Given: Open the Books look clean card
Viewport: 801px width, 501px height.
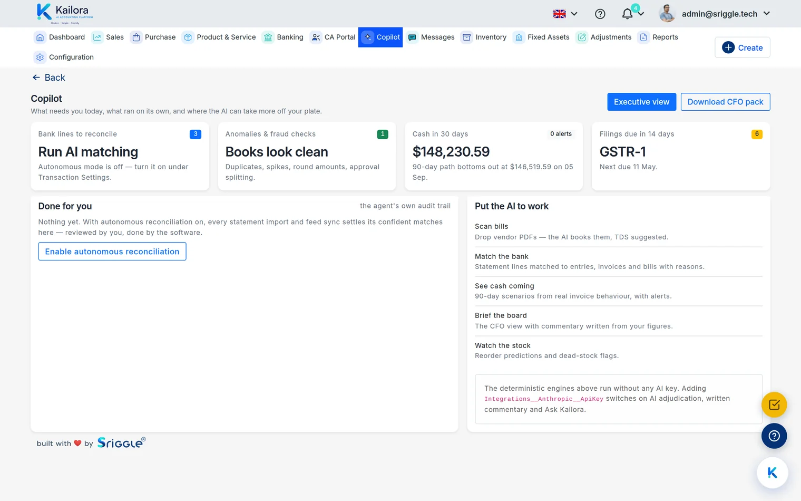Looking at the screenshot, I should coord(307,156).
